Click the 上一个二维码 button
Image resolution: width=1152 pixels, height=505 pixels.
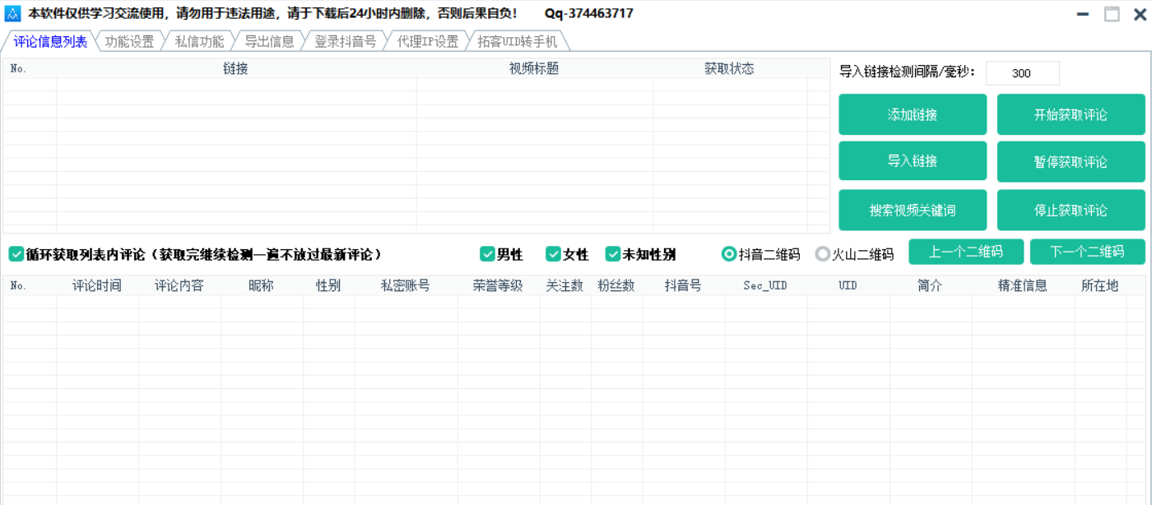coord(966,252)
